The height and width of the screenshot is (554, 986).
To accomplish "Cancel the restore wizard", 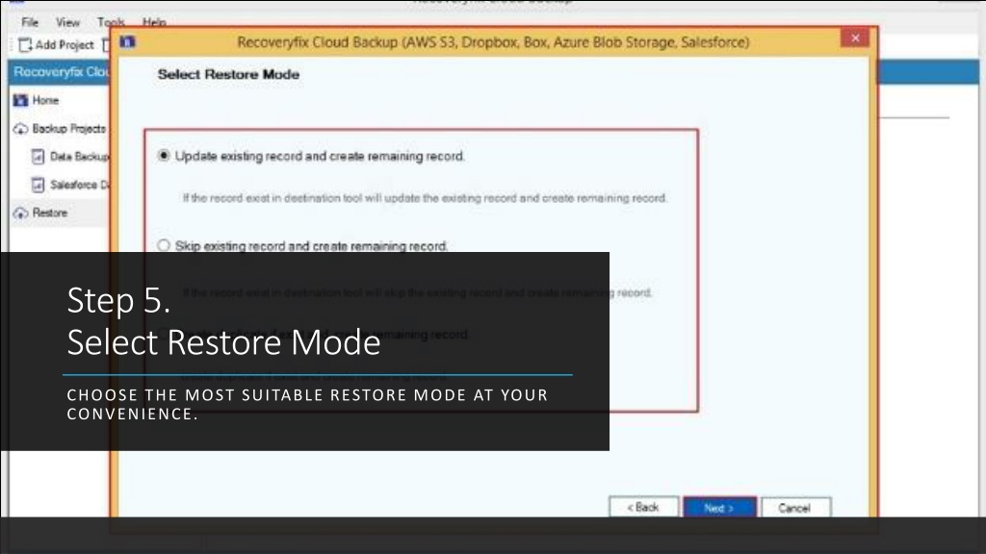I will [795, 508].
